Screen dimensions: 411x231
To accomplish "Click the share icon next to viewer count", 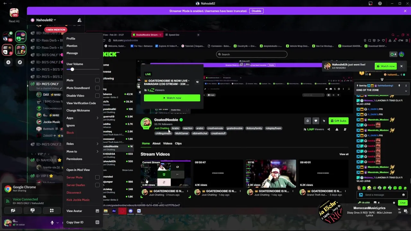I will click(x=328, y=129).
